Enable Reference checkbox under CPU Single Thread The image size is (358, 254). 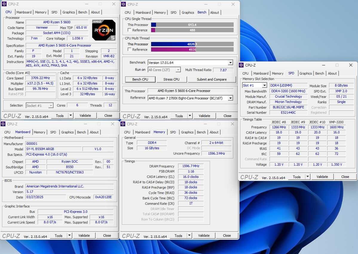(129, 30)
